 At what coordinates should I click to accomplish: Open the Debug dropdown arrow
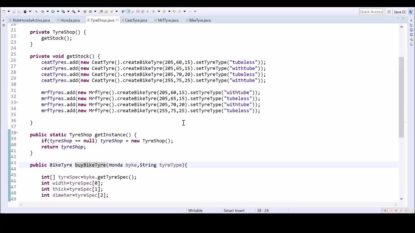[x=48, y=11]
